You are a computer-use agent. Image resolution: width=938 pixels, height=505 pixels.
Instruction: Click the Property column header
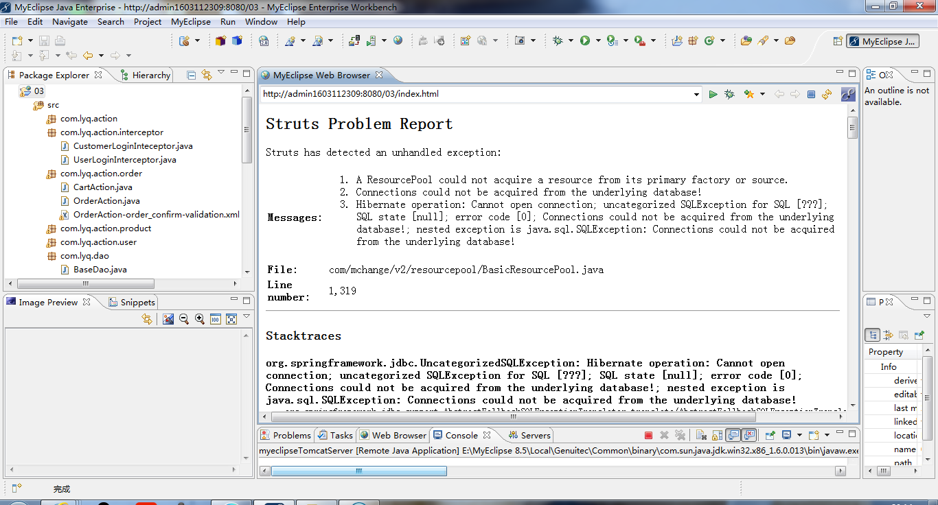891,351
